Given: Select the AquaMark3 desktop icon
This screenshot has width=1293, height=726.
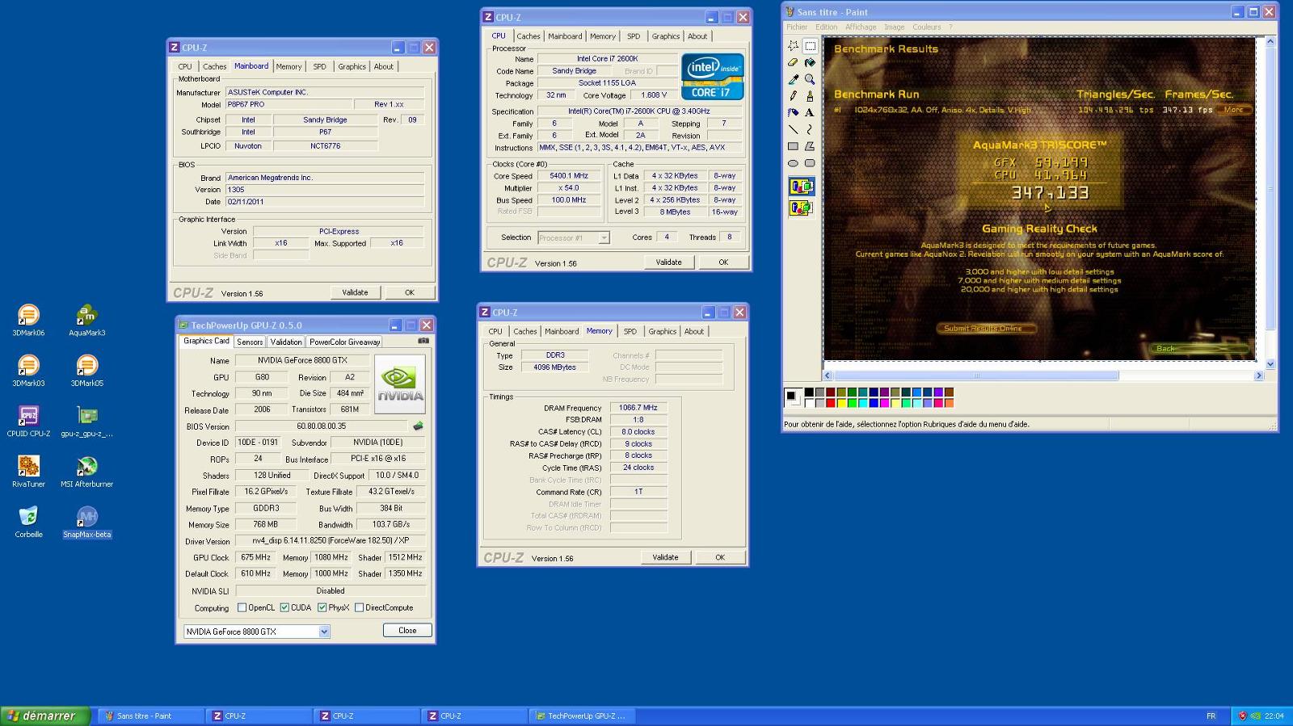Looking at the screenshot, I should (x=86, y=320).
